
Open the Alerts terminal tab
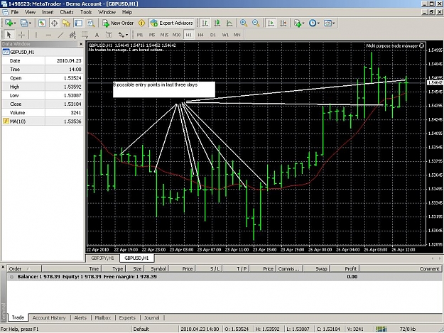click(80, 317)
